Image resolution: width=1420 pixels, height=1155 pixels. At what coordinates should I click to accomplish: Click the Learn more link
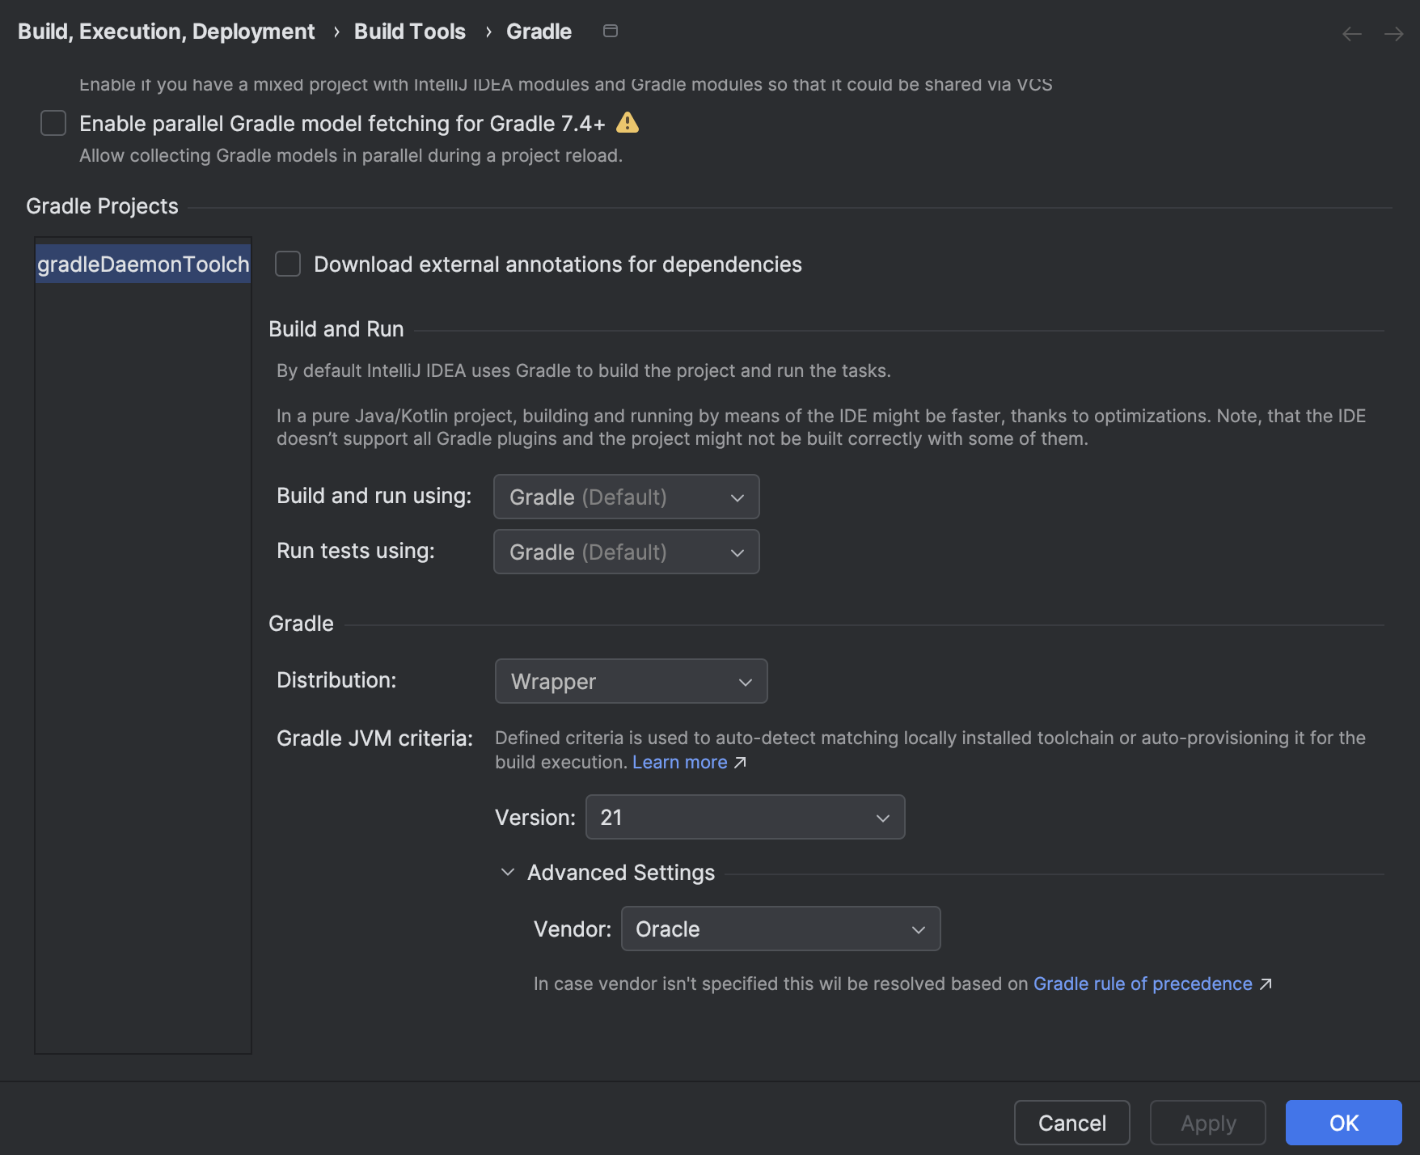pyautogui.click(x=680, y=762)
